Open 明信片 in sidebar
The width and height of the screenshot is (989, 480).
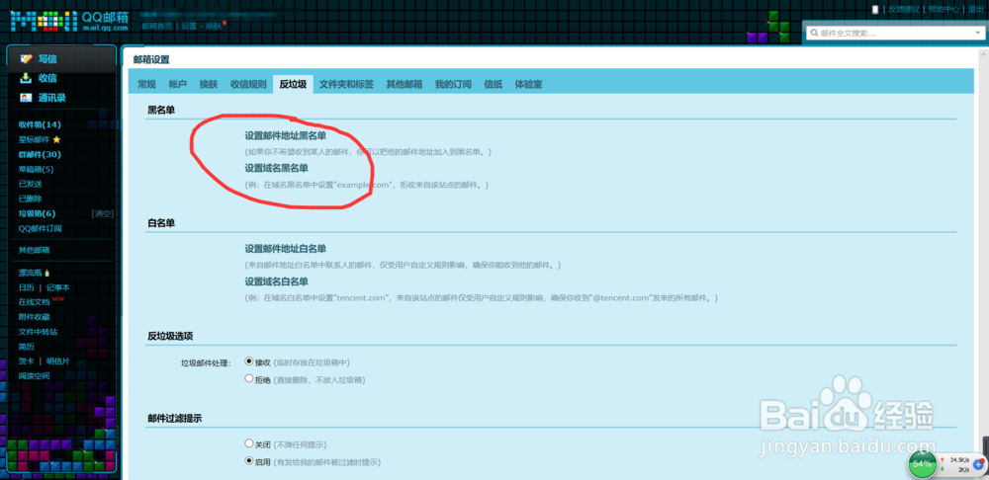[x=58, y=361]
